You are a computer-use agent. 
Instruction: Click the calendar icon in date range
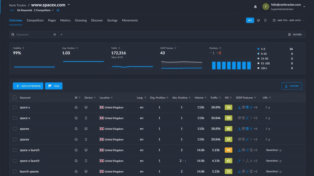274,20
